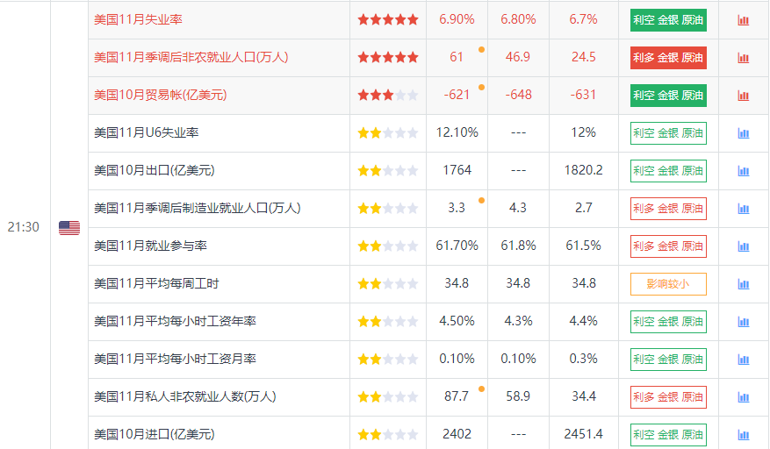770x449 pixels.
Task: Click the US flag icon
Action: pyautogui.click(x=69, y=228)
